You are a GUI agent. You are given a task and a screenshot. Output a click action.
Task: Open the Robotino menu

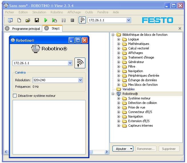[57, 12]
